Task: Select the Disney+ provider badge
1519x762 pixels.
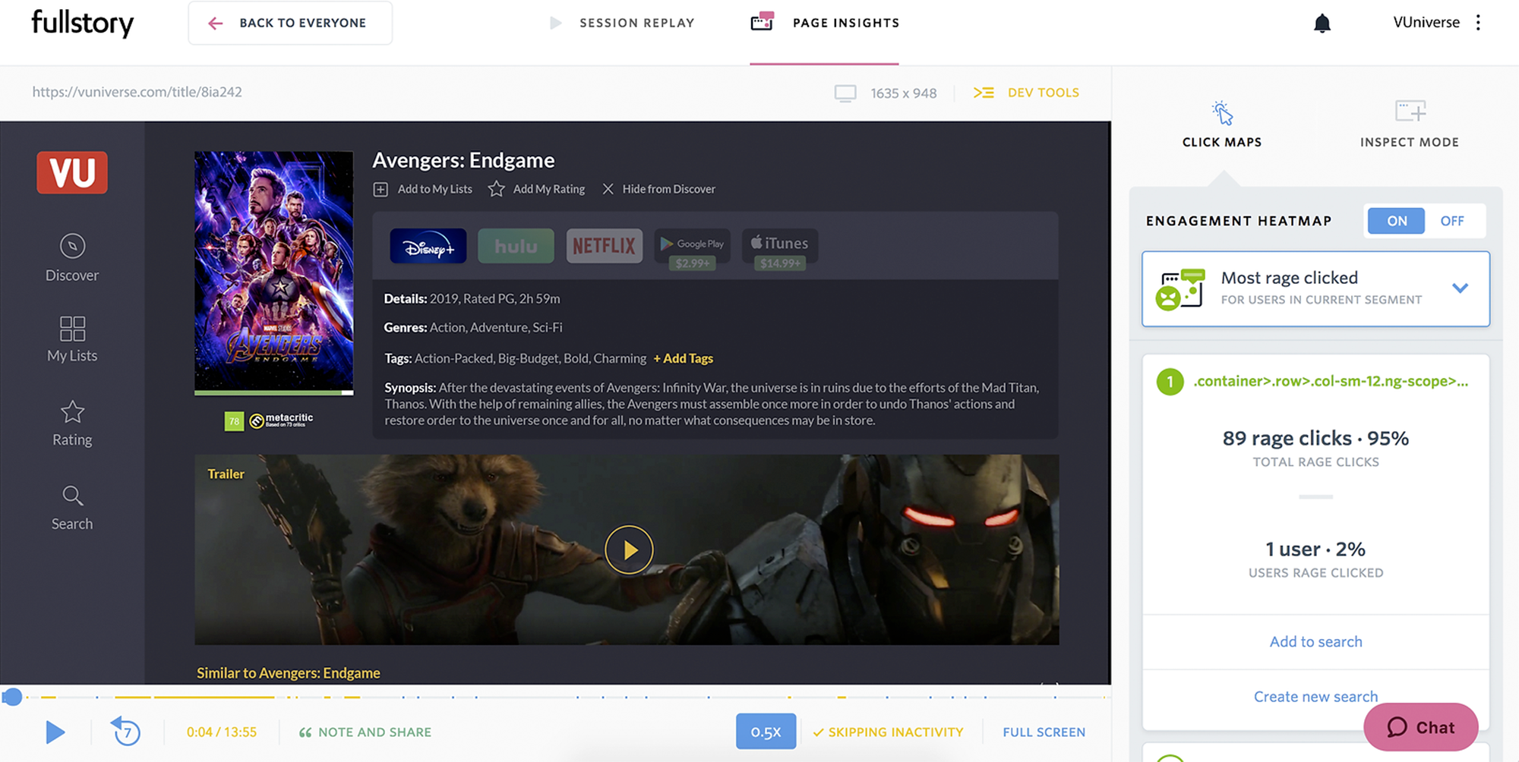Action: tap(428, 246)
